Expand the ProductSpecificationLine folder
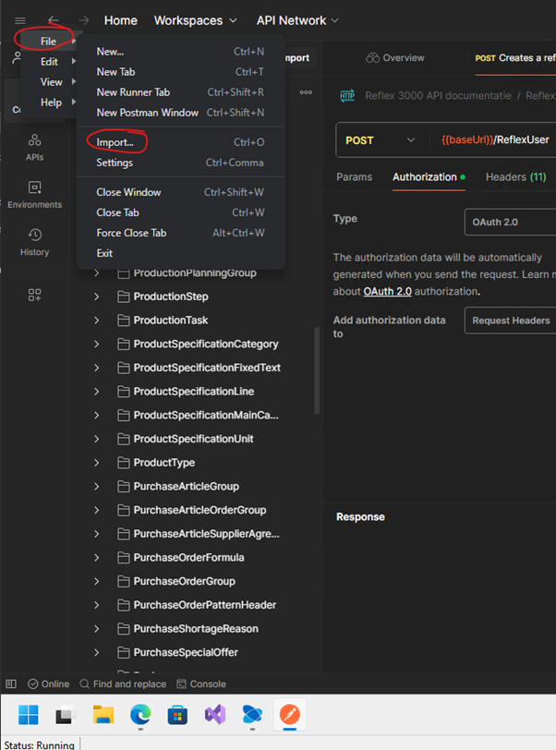 [97, 392]
